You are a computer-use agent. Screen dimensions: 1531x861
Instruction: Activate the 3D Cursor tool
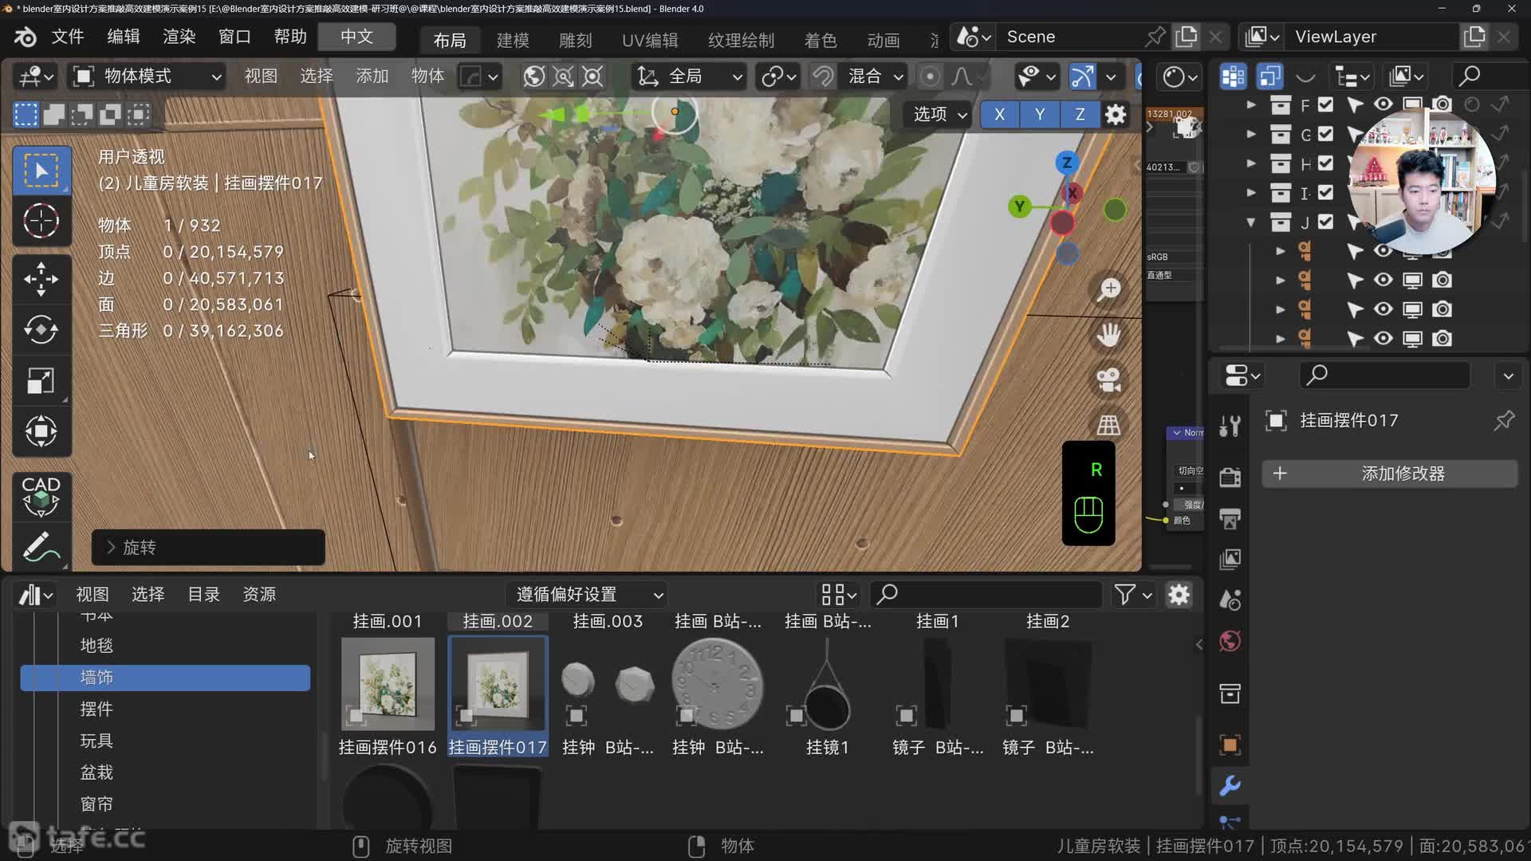click(41, 221)
